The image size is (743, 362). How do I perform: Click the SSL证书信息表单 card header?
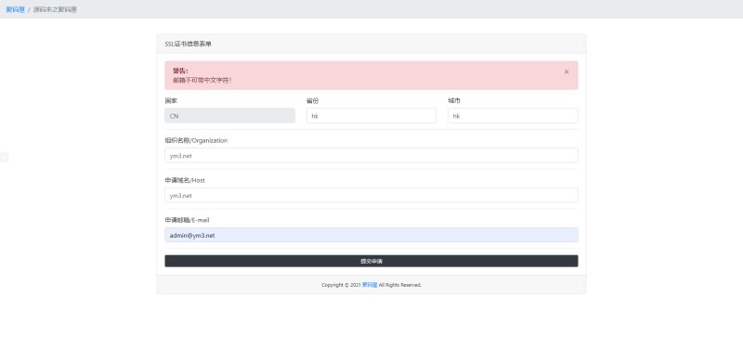[371, 44]
